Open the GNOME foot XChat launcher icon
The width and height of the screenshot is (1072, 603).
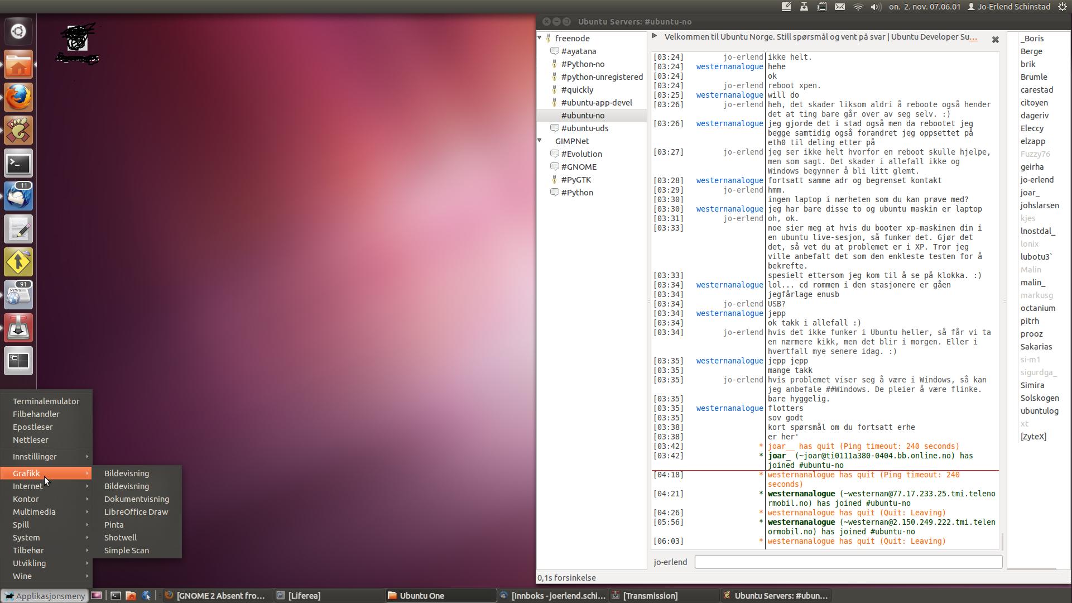click(x=18, y=130)
